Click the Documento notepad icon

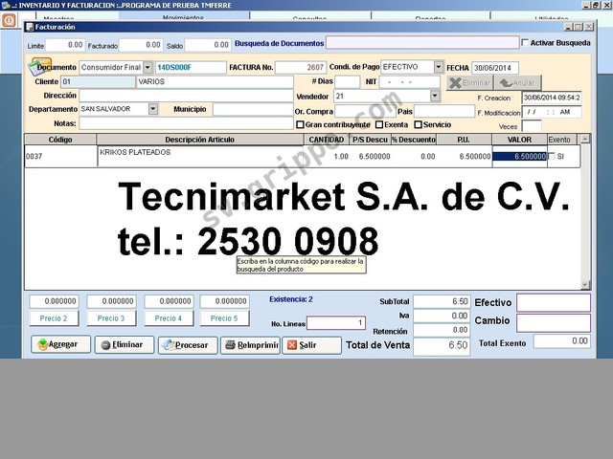coord(39,66)
